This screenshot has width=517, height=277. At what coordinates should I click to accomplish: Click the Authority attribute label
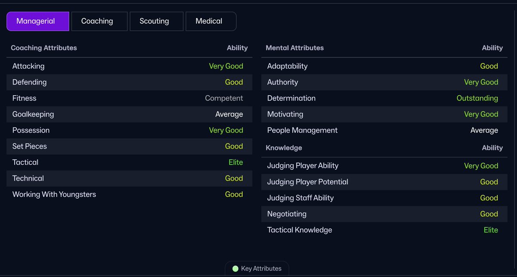click(x=283, y=82)
